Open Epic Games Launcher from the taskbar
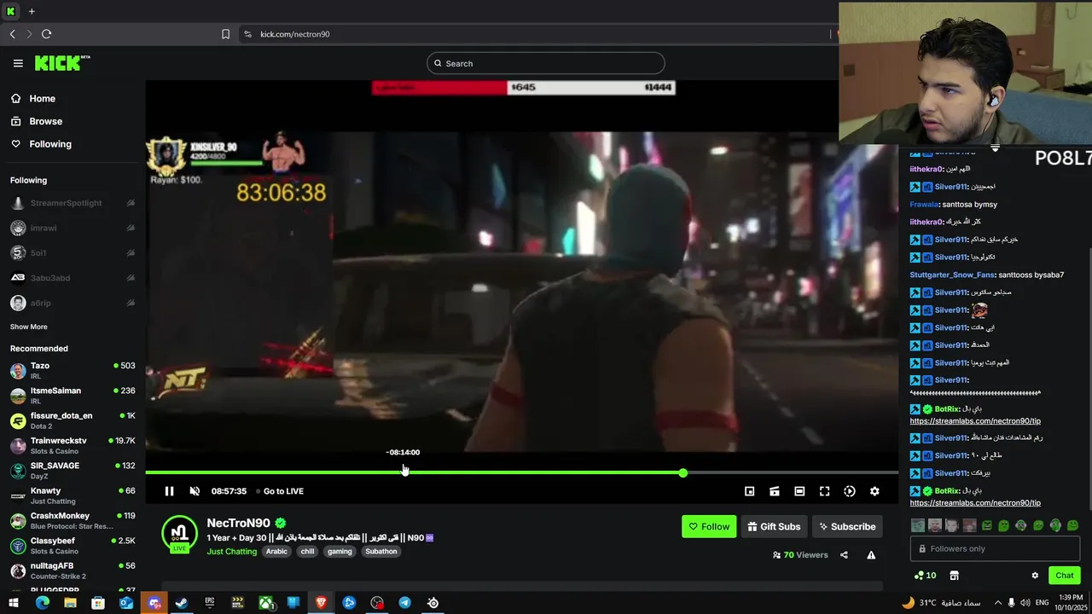The width and height of the screenshot is (1092, 614). point(209,603)
